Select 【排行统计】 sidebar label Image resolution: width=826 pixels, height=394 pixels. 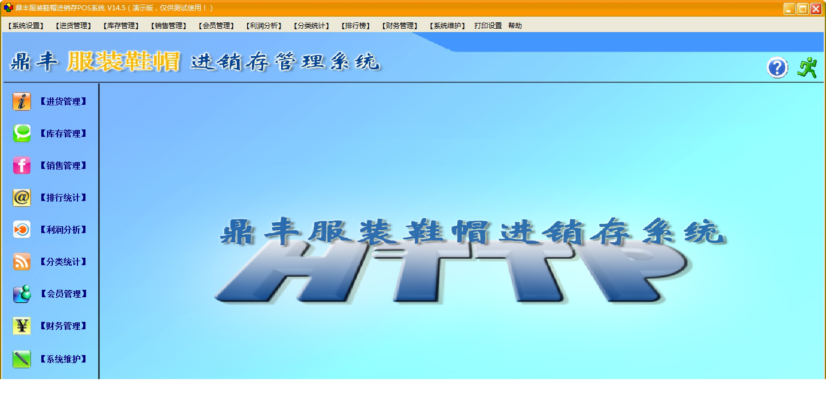(x=63, y=198)
